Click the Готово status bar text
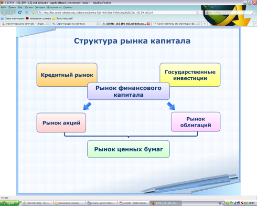This screenshot has height=206, width=257. [5, 198]
